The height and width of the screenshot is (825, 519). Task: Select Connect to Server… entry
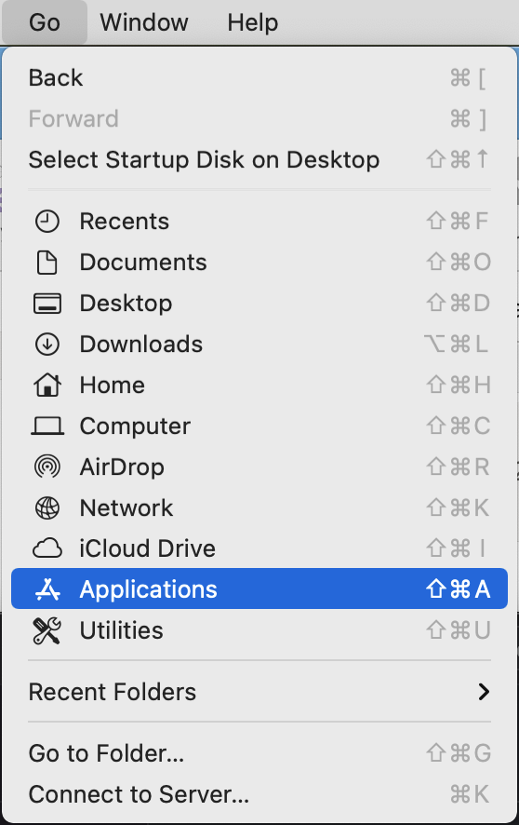pyautogui.click(x=259, y=794)
